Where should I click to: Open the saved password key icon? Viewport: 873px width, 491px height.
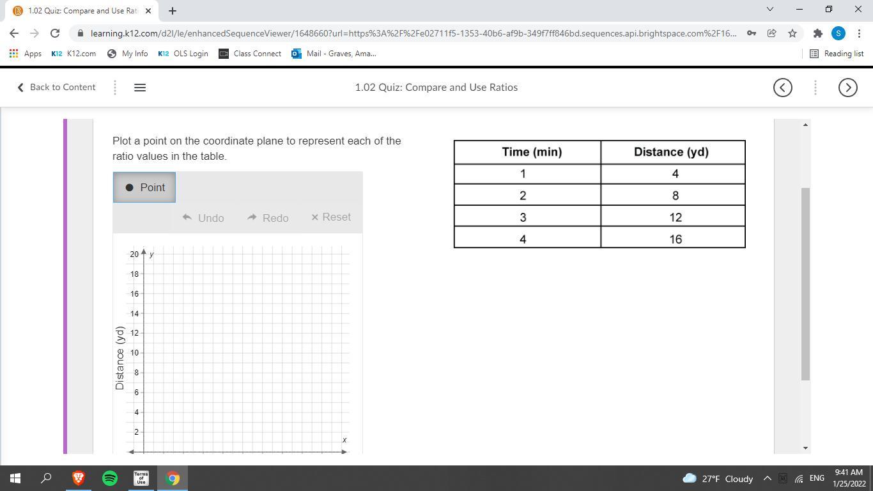(752, 33)
